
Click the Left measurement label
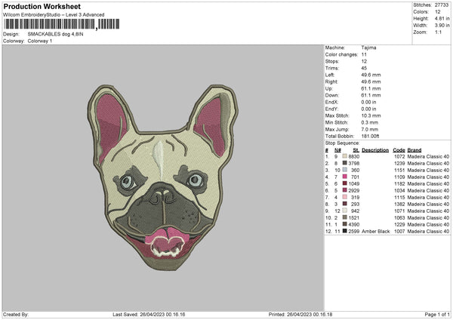[x=330, y=75]
